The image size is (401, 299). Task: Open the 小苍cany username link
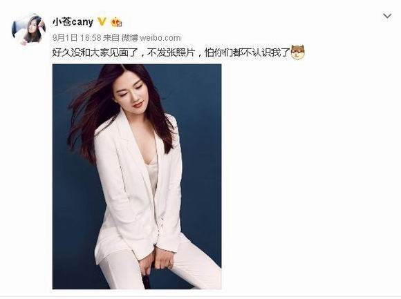point(73,22)
